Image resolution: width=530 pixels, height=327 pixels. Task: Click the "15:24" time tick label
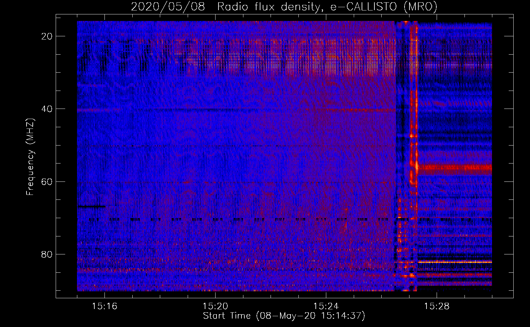point(326,306)
